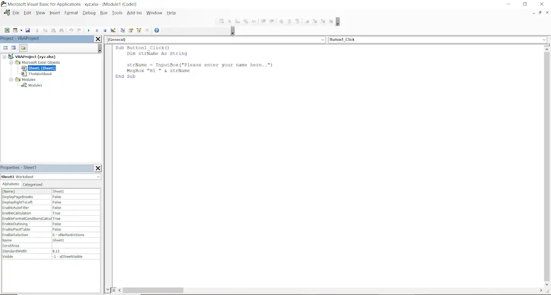The width and height of the screenshot is (551, 295).
Task: Click the Cut scissors icon
Action: pos(37,31)
